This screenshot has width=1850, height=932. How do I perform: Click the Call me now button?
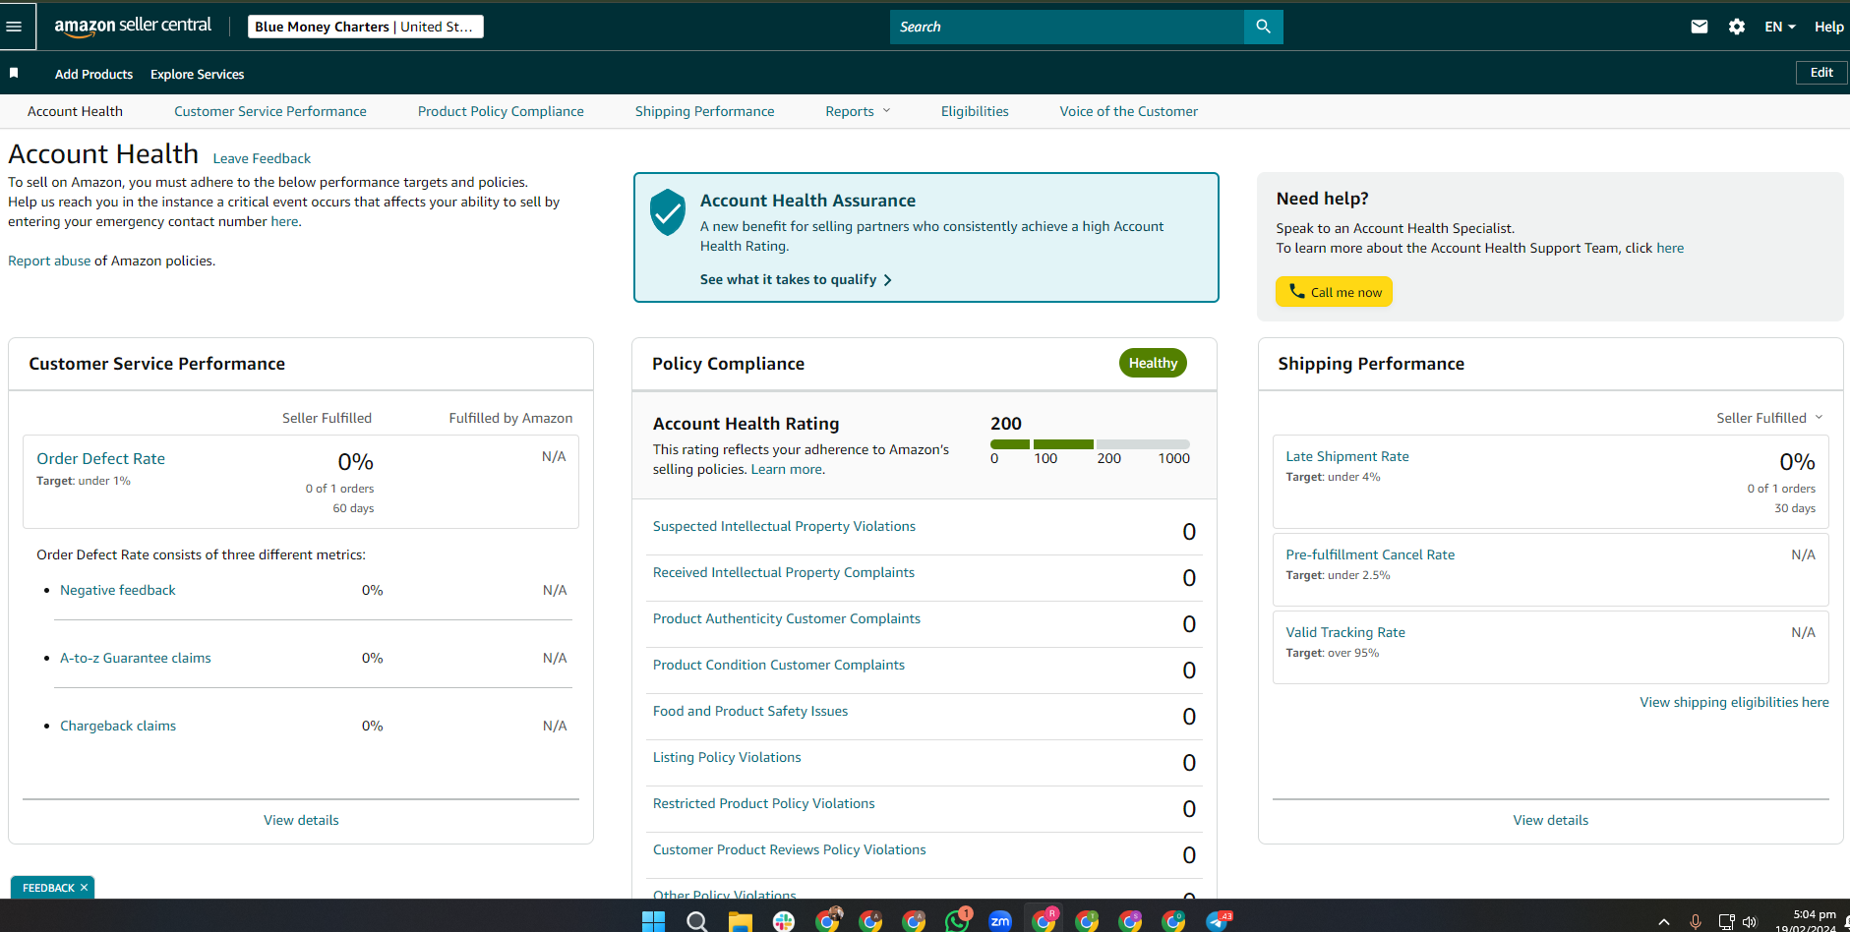1334,292
